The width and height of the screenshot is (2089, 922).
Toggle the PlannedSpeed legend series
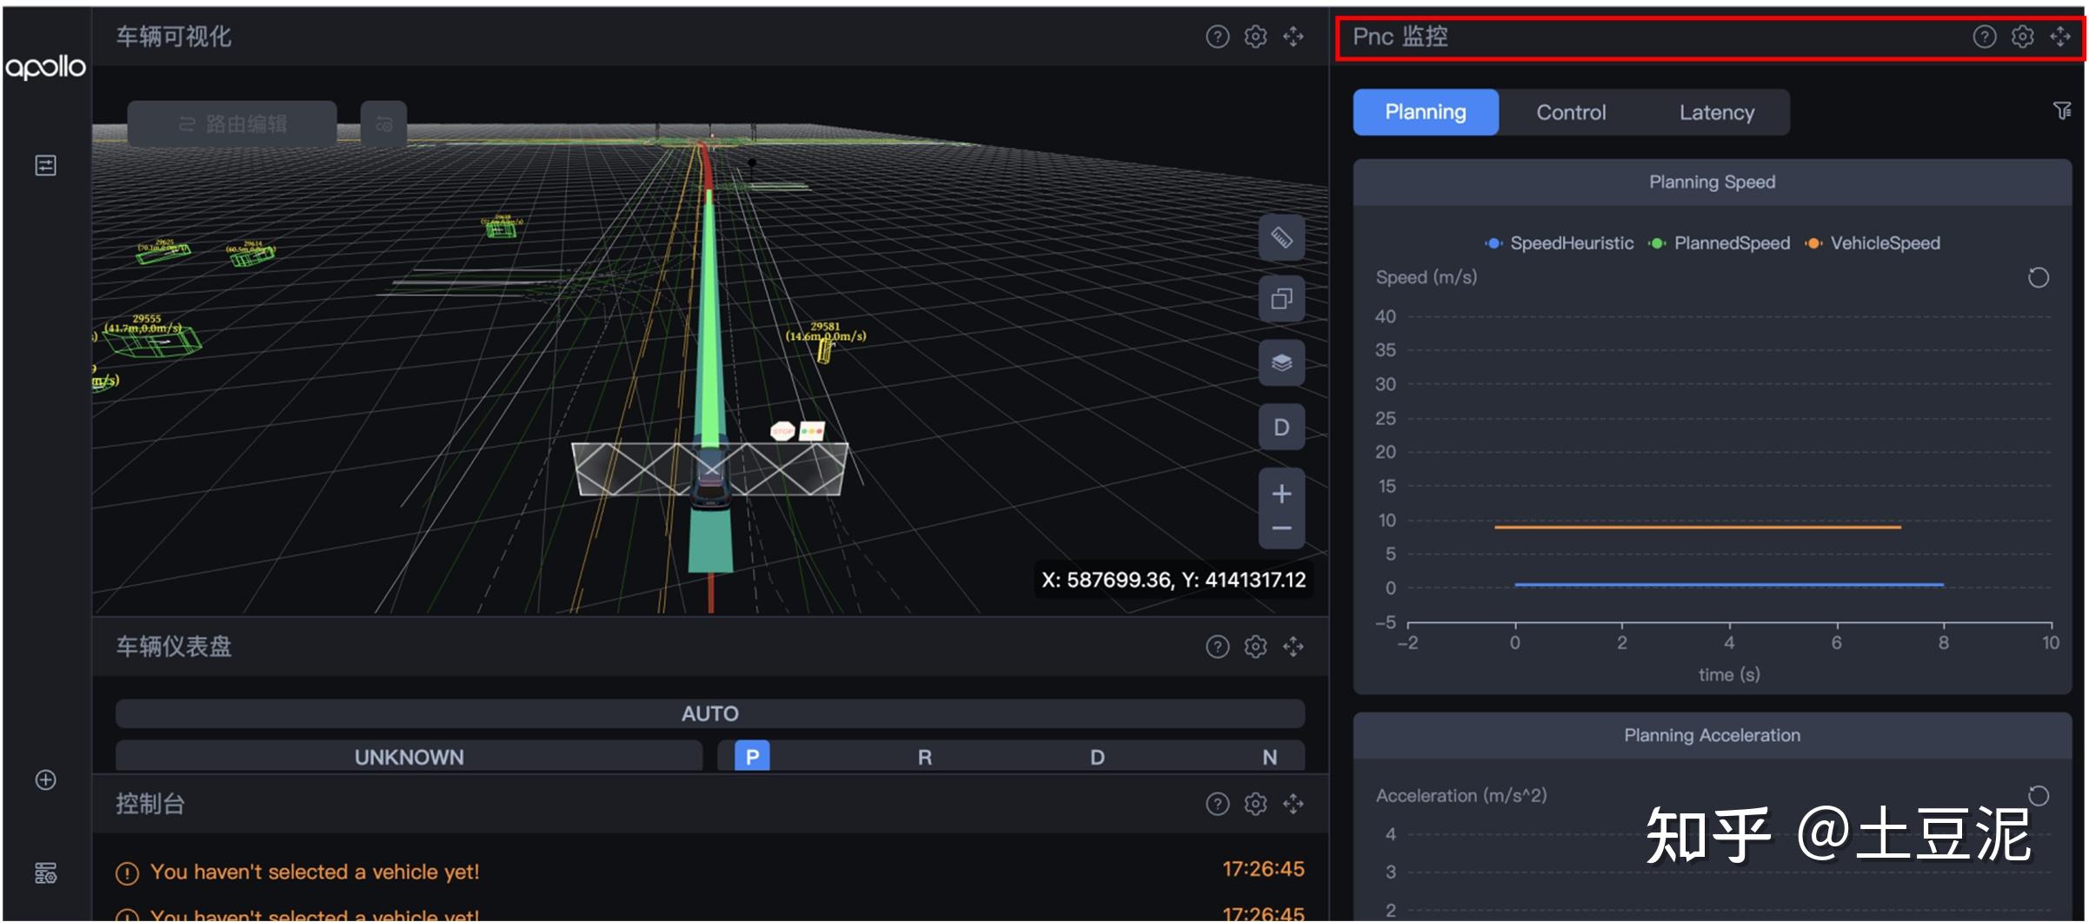click(1719, 243)
